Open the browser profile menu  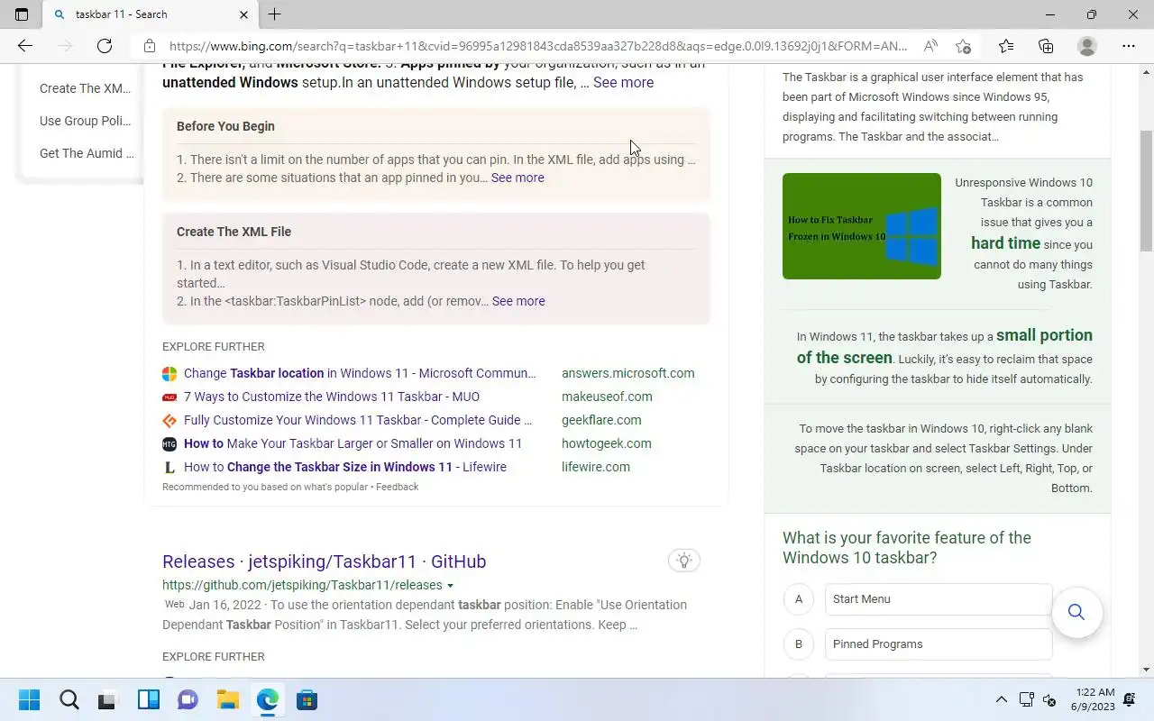[x=1087, y=46]
